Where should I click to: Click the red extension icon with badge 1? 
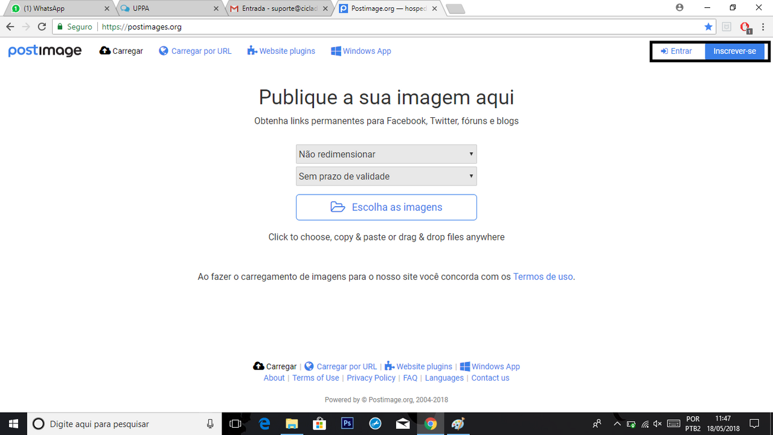(x=745, y=27)
